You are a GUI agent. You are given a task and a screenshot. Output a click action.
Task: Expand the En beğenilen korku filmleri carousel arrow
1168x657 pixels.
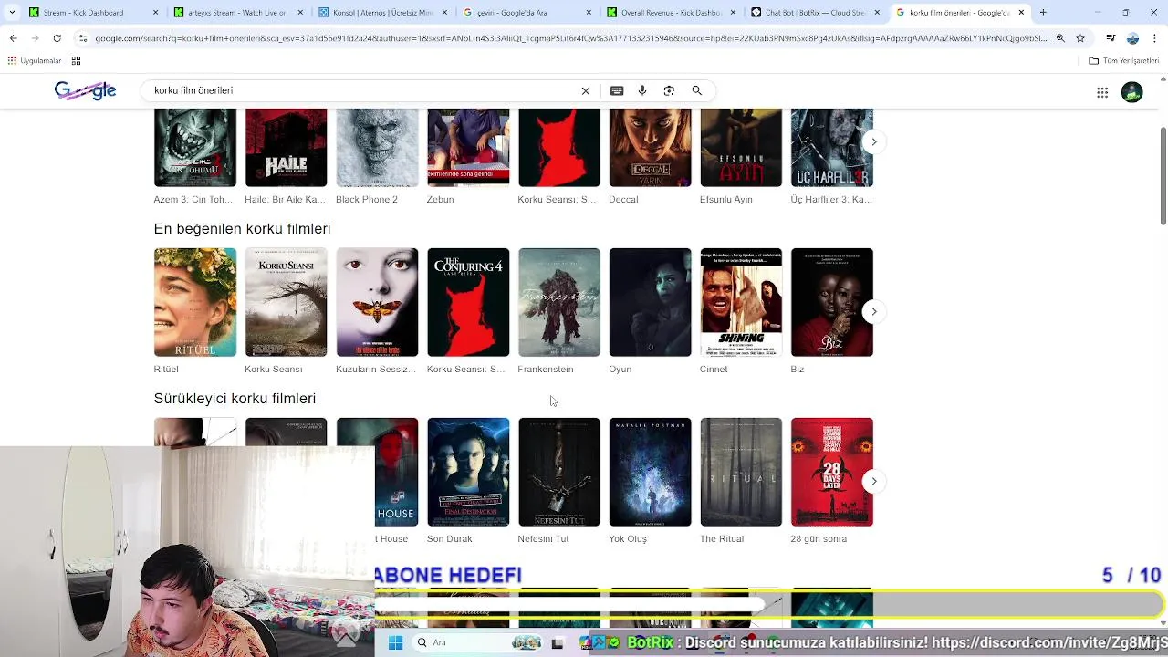pyautogui.click(x=873, y=311)
